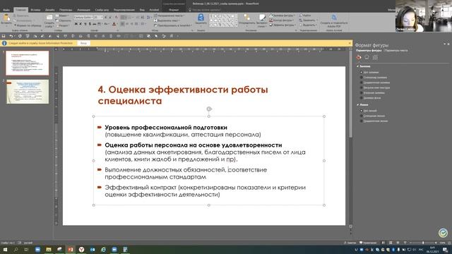
Task: Open Эффекты фигуры dropdown
Action: point(282,25)
